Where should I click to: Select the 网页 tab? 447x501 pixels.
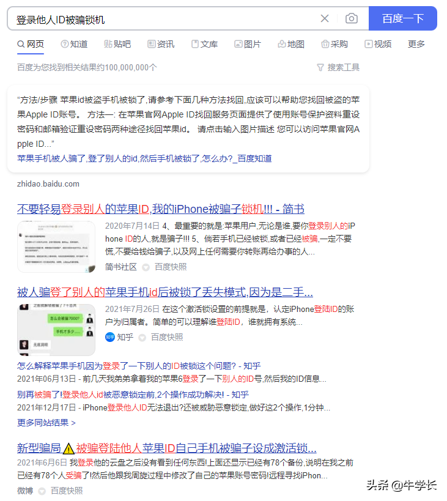click(31, 44)
